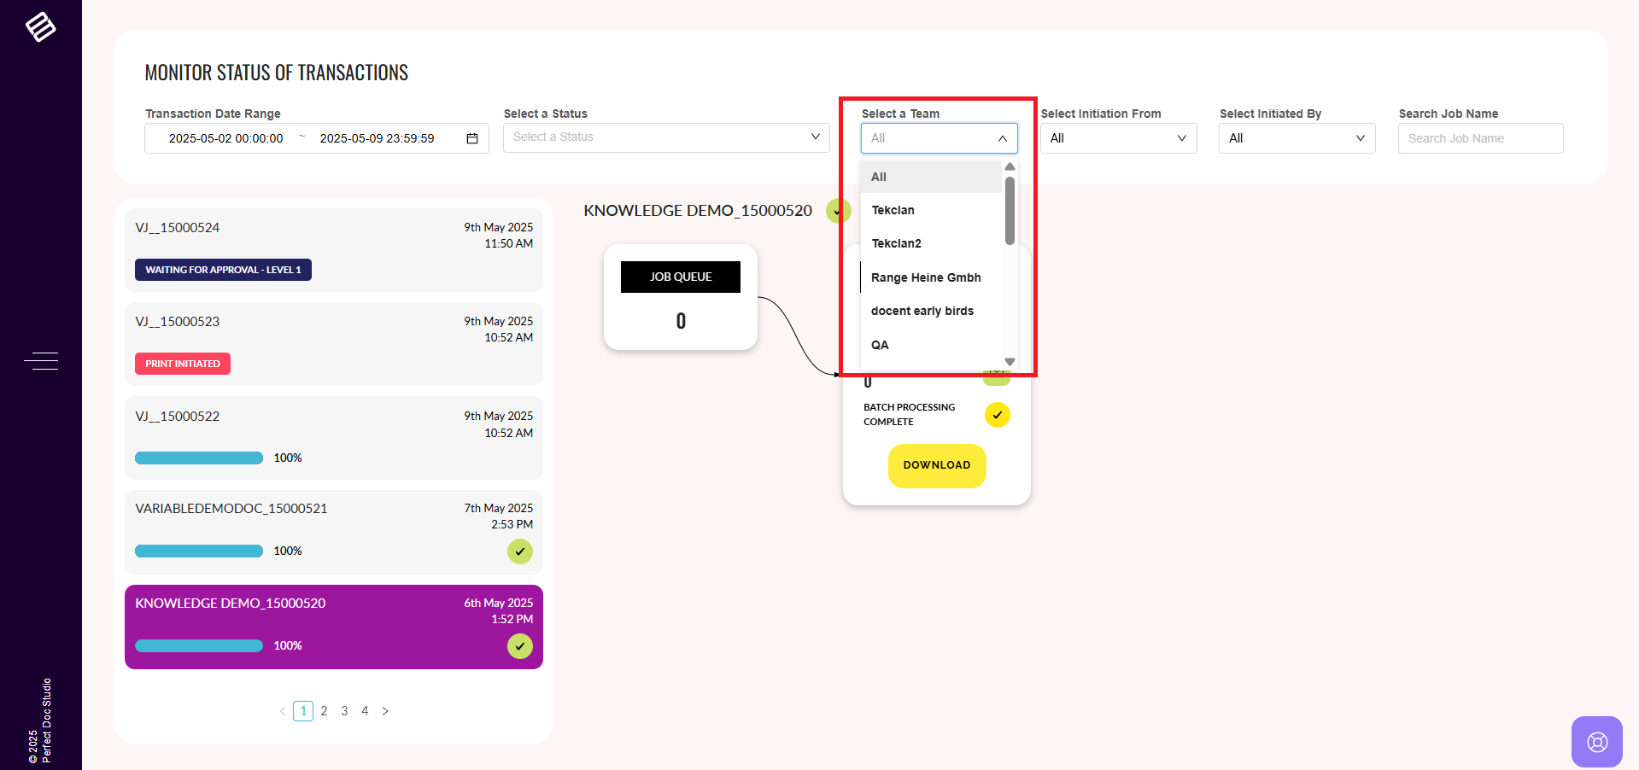This screenshot has width=1639, height=770.
Task: Open the hamburger sidebar menu
Action: [41, 361]
